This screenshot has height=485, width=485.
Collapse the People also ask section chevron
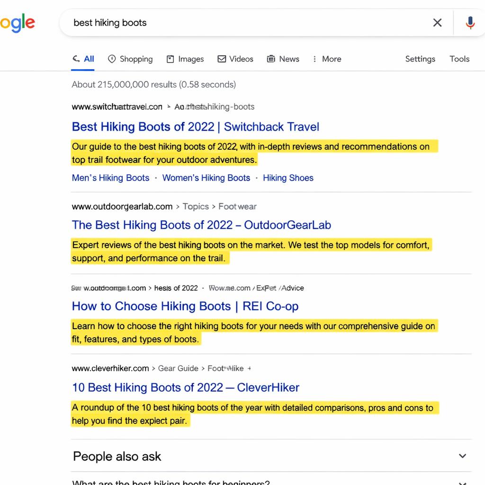pos(462,456)
